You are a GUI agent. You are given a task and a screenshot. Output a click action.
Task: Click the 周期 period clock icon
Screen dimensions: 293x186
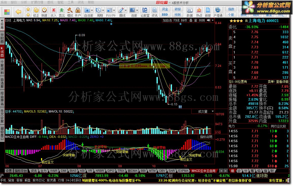pyautogui.click(x=98, y=10)
